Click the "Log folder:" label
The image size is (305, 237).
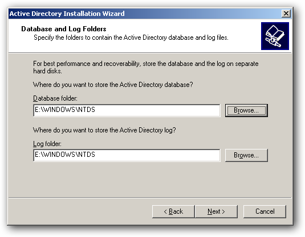tap(47, 144)
